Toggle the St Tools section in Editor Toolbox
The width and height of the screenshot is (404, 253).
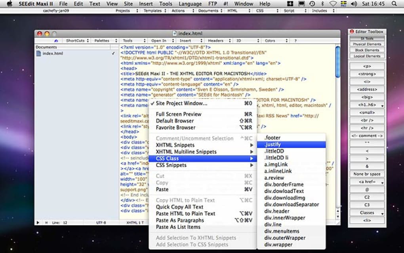367,38
